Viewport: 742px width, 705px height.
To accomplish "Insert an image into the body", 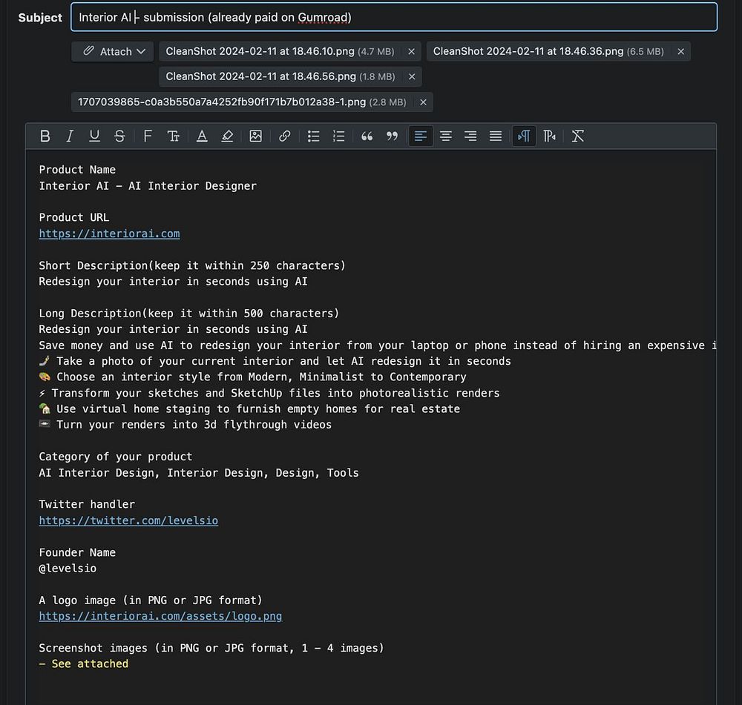I will click(255, 136).
